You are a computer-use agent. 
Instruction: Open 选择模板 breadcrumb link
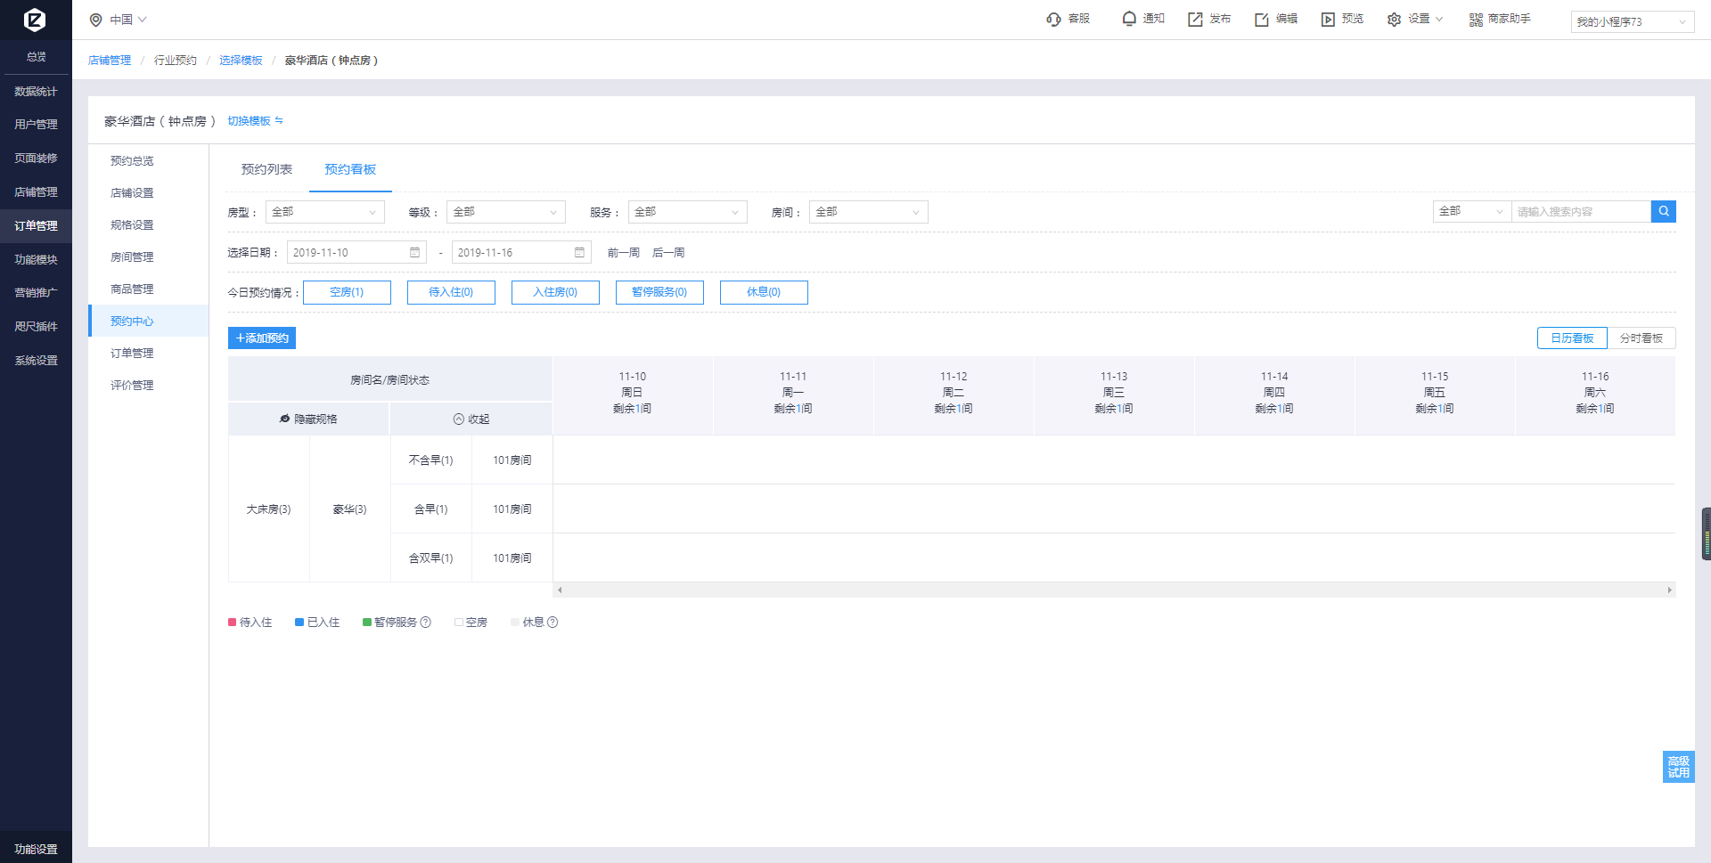click(241, 61)
